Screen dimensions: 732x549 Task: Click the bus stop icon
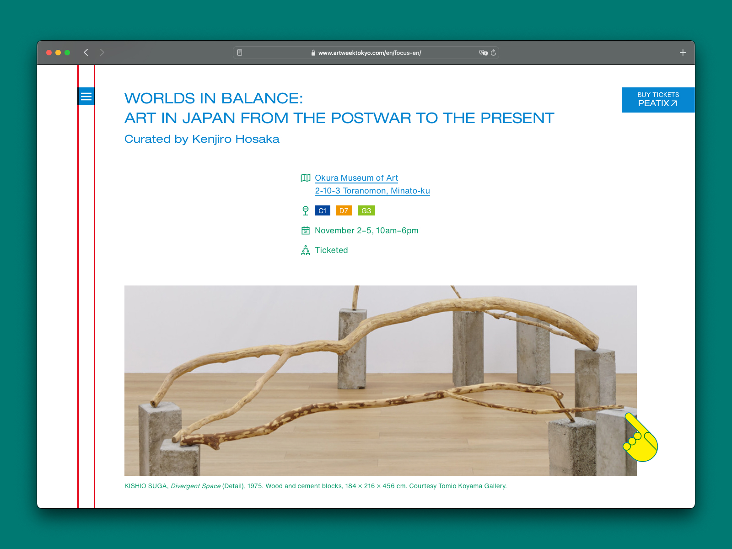(x=305, y=210)
